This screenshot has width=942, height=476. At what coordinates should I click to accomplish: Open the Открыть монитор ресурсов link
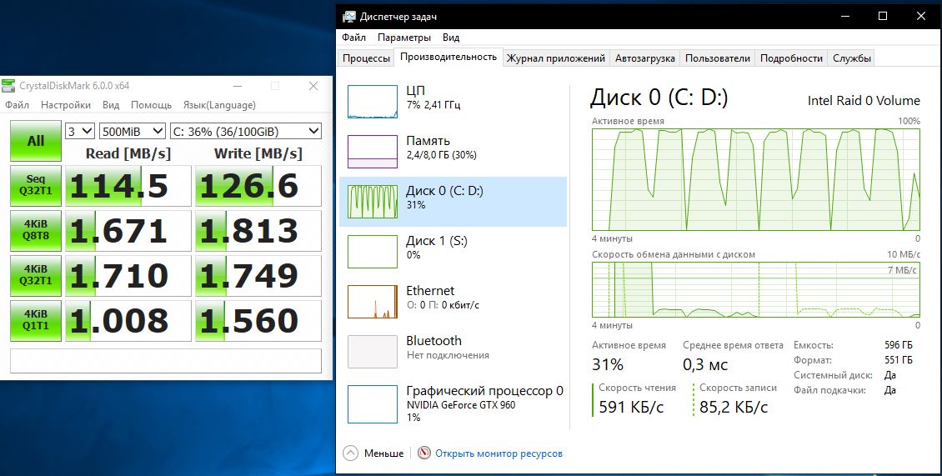[x=499, y=453]
